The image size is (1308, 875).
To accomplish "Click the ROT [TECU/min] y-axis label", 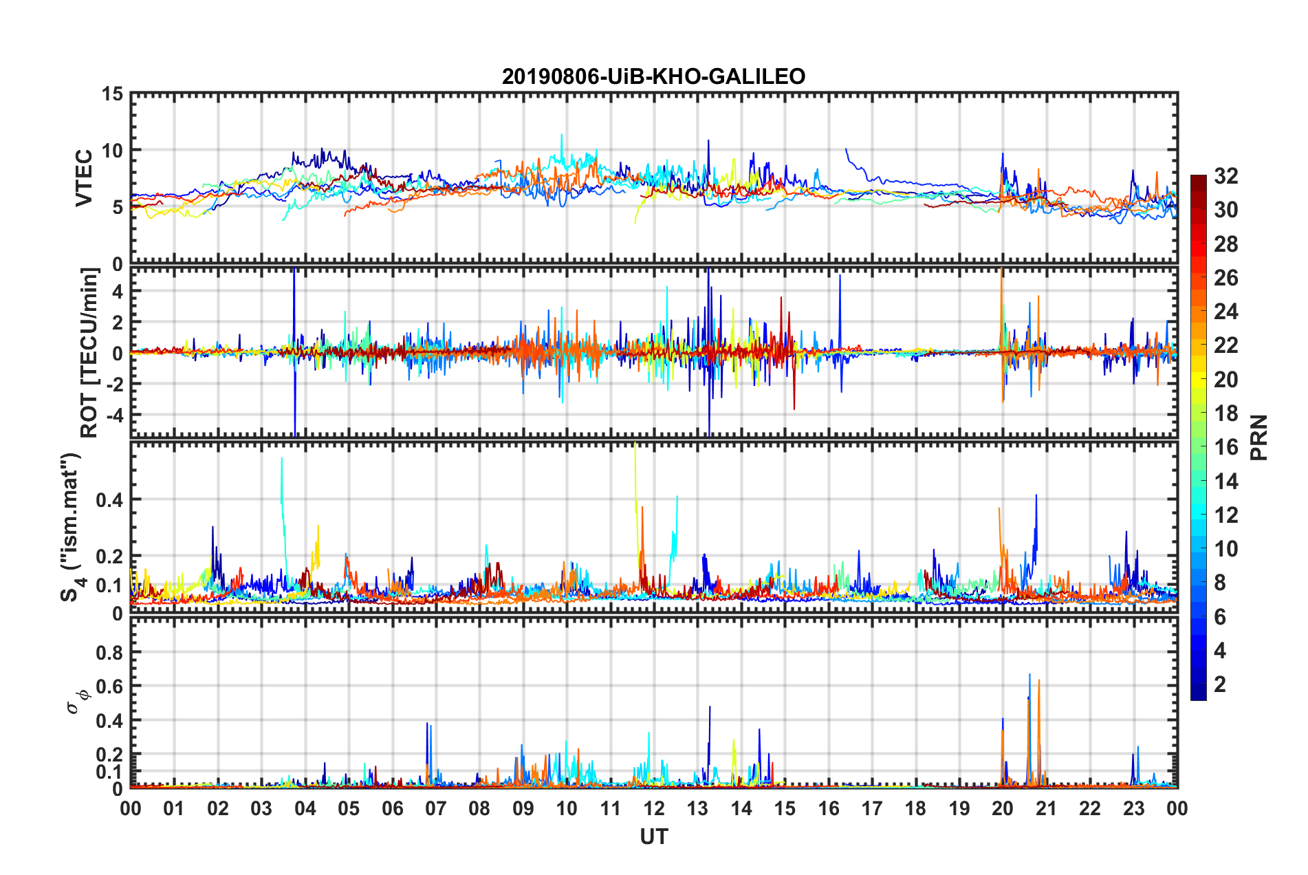I will pyautogui.click(x=89, y=352).
